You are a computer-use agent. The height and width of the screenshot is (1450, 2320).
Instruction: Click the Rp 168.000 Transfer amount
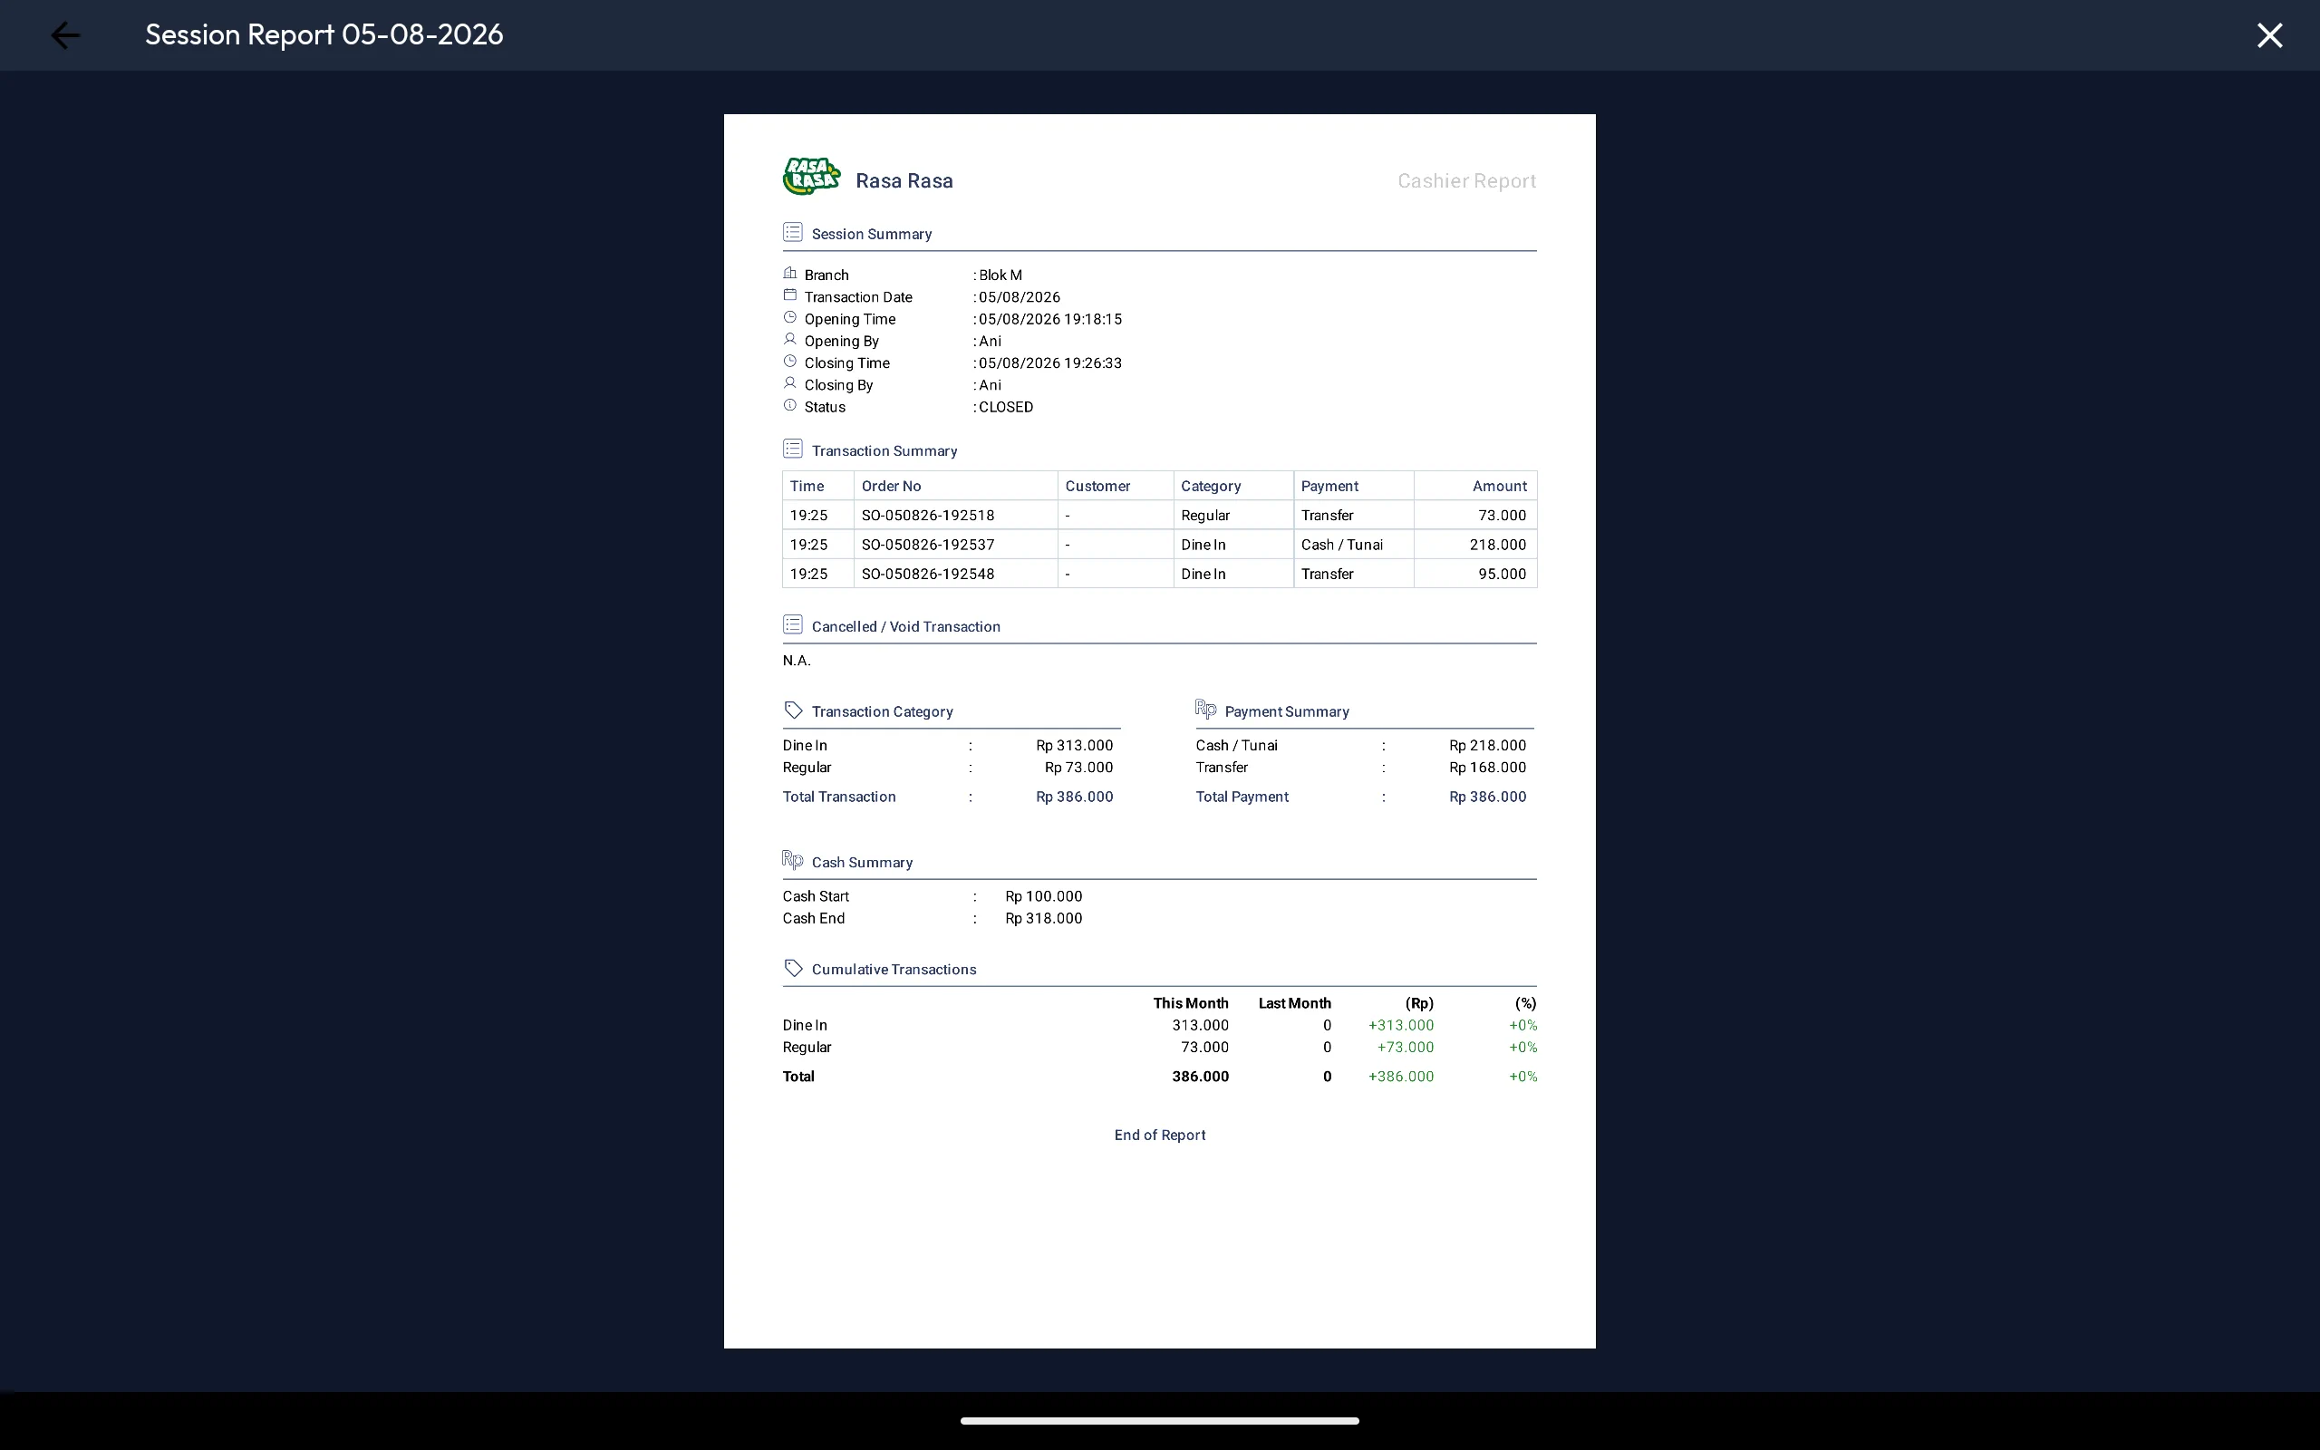1487,768
